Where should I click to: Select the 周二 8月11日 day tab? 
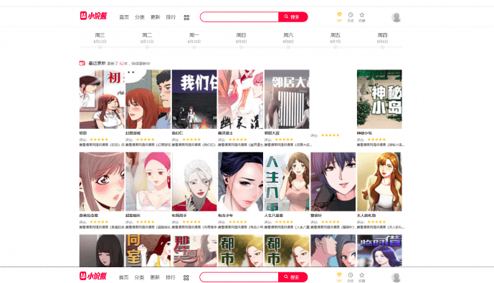click(147, 38)
